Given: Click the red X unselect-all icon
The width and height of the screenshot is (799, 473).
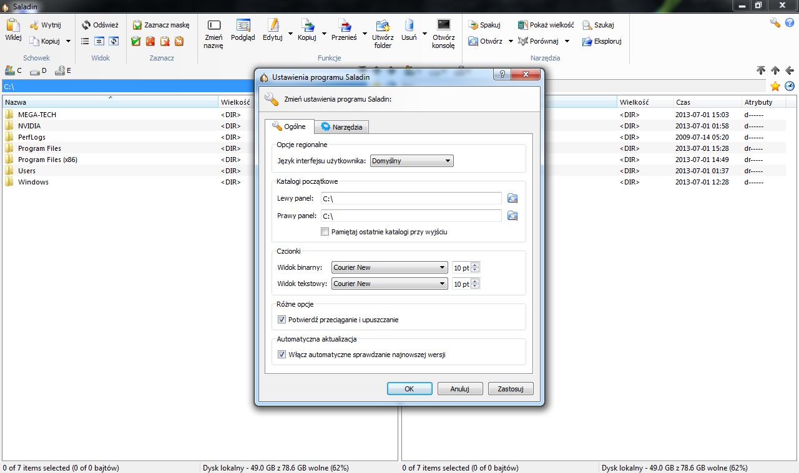Looking at the screenshot, I should tap(150, 41).
